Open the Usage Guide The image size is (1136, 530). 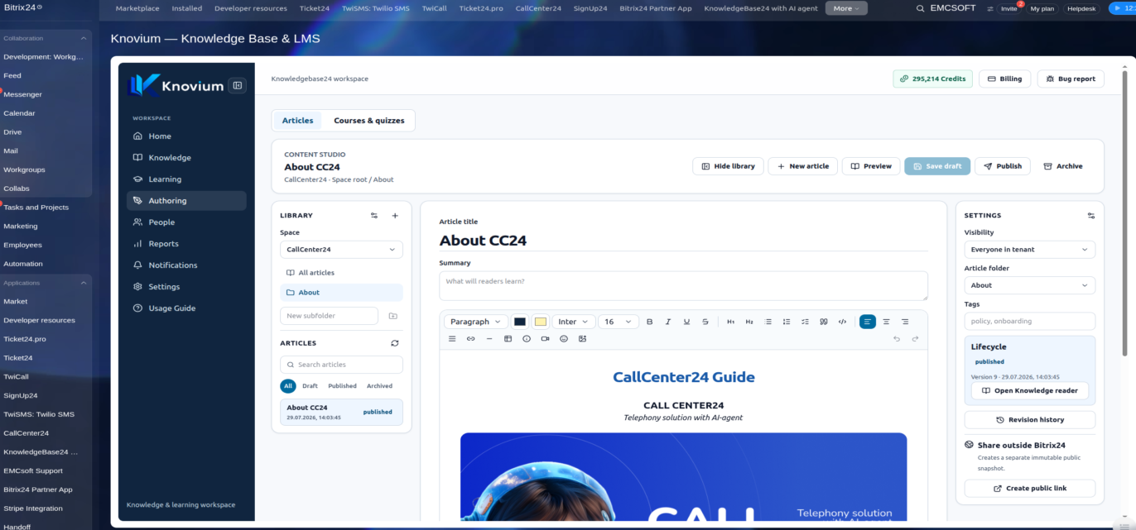186,308
